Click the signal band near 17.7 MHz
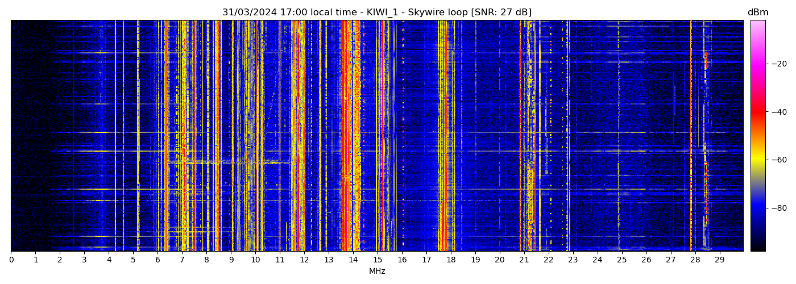 pyautogui.click(x=442, y=136)
